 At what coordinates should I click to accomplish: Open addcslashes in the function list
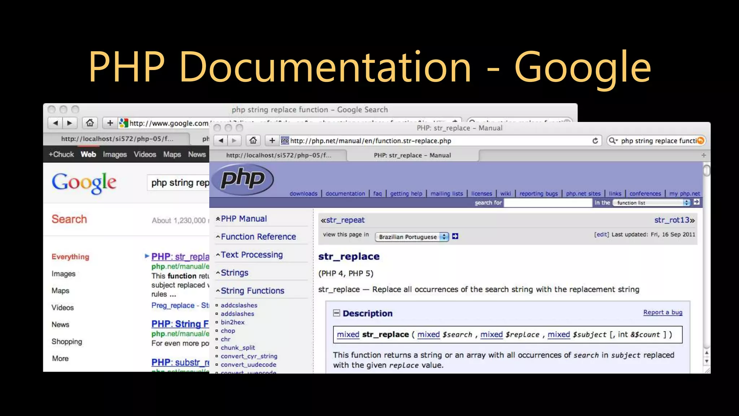click(x=239, y=305)
